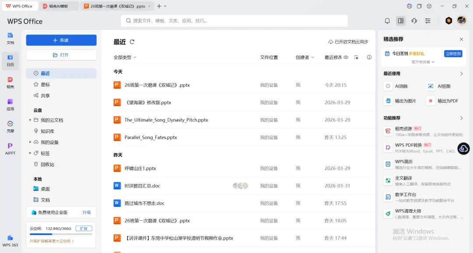Viewport: 473px width, 253px height.
Task: Open AI消除 tool
Action: click(x=396, y=86)
